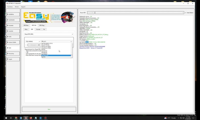Open the Format tab

pos(38,29)
